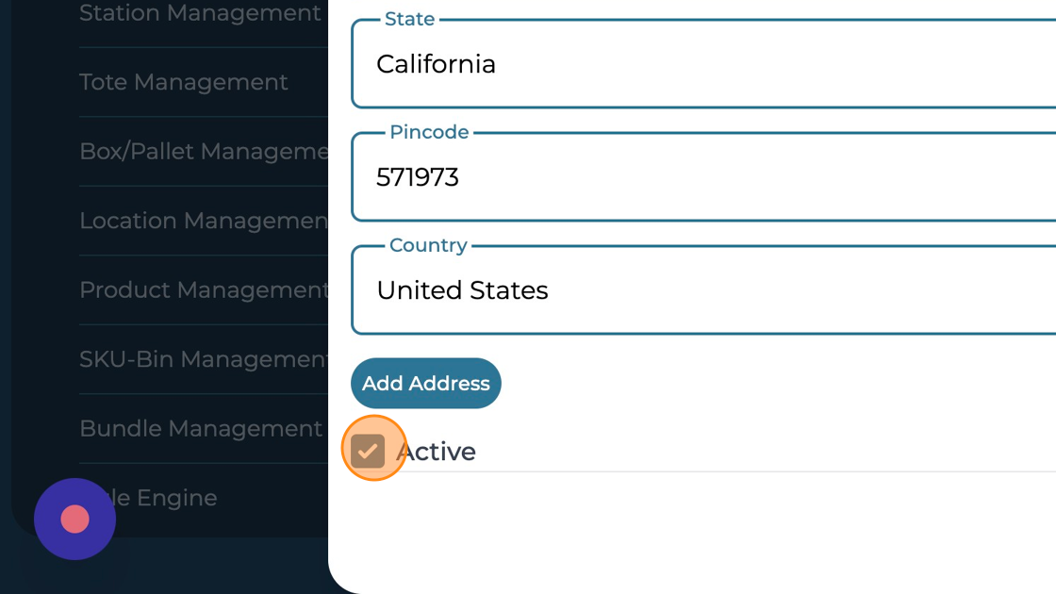Go to Tote Management
Image resolution: width=1056 pixels, height=594 pixels.
184,82
